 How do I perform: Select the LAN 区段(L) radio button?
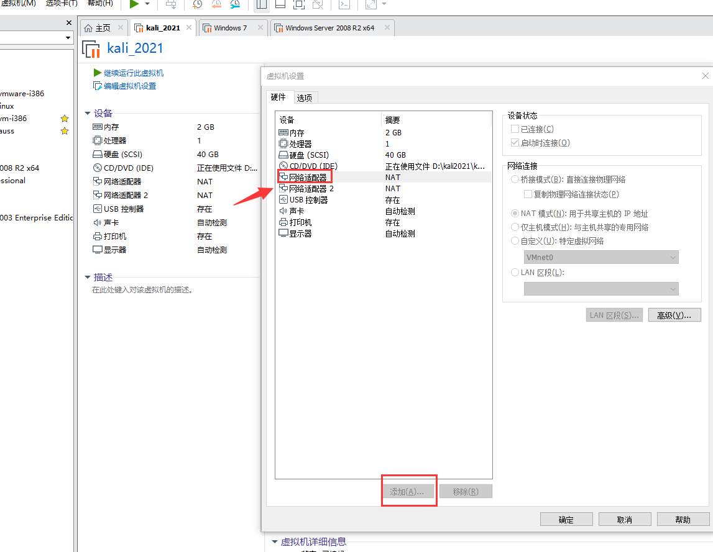pyautogui.click(x=515, y=273)
